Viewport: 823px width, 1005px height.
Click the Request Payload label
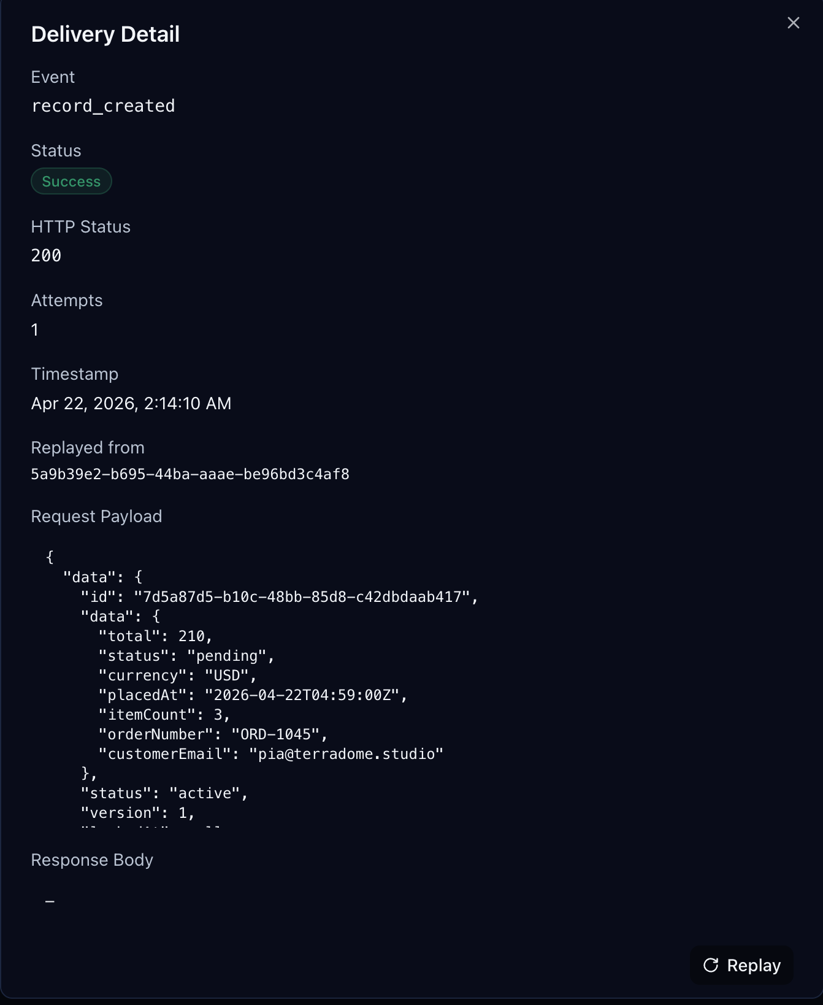96,517
